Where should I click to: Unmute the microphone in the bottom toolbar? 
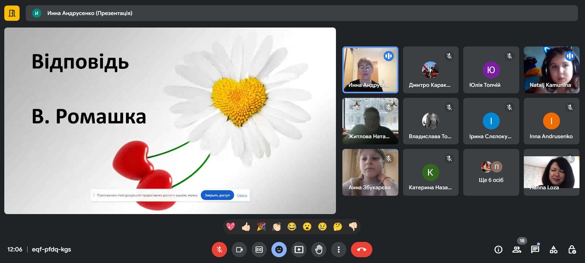(x=219, y=250)
